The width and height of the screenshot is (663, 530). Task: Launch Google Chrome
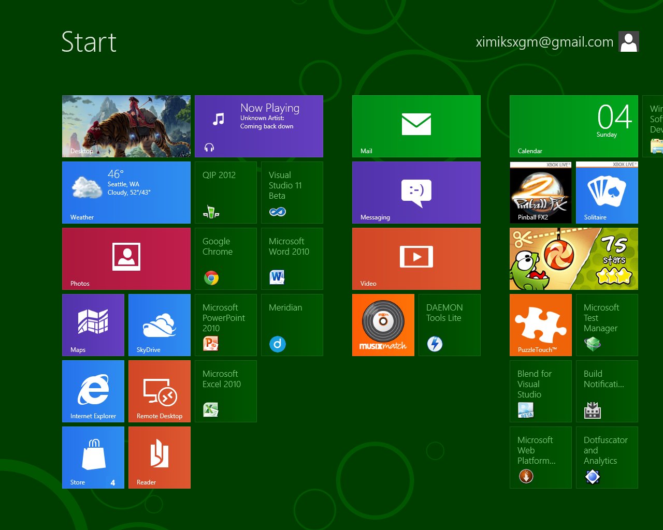226,259
